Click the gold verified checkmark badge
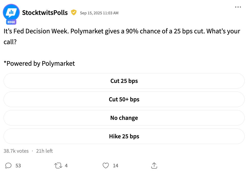249x174 pixels. click(x=74, y=12)
